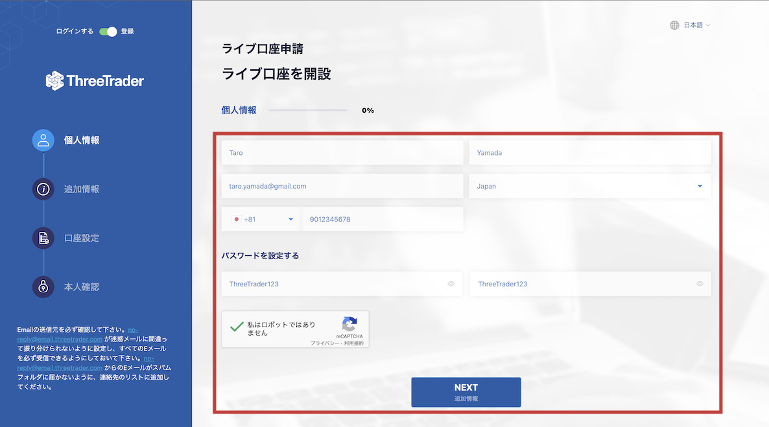Click the 個人情報 person step icon
The height and width of the screenshot is (427, 769).
pos(43,140)
